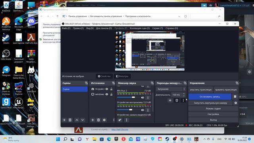Mute Mic/Aux 2 audio
Viewport: 254px width, 143px height.
142,97
